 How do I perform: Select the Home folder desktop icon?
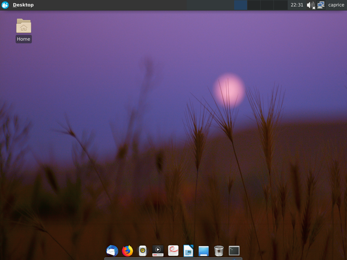point(24,31)
